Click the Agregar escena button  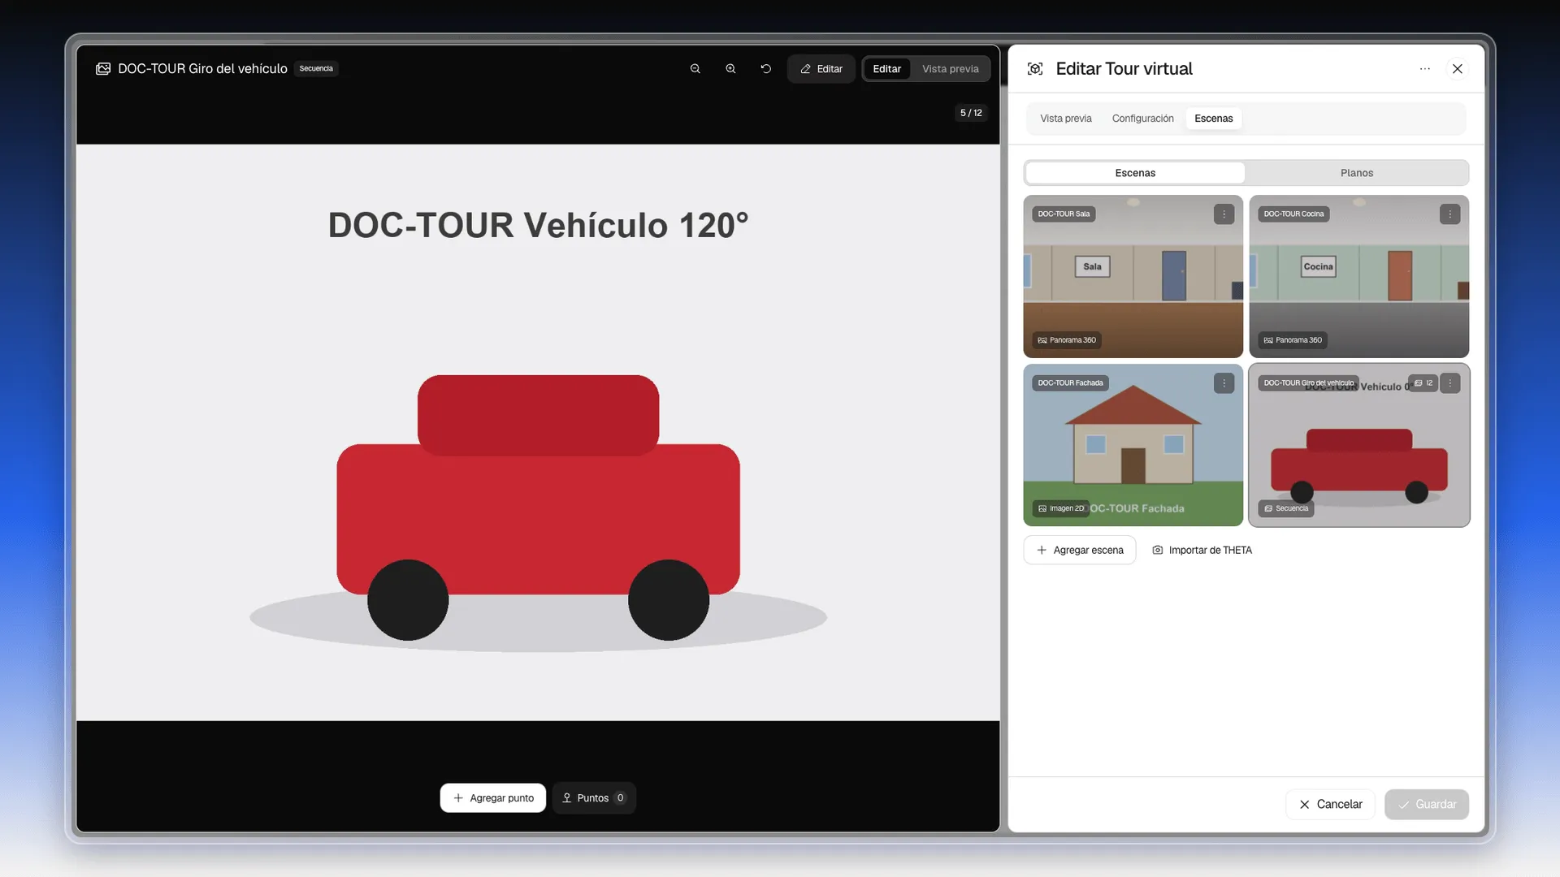point(1080,551)
